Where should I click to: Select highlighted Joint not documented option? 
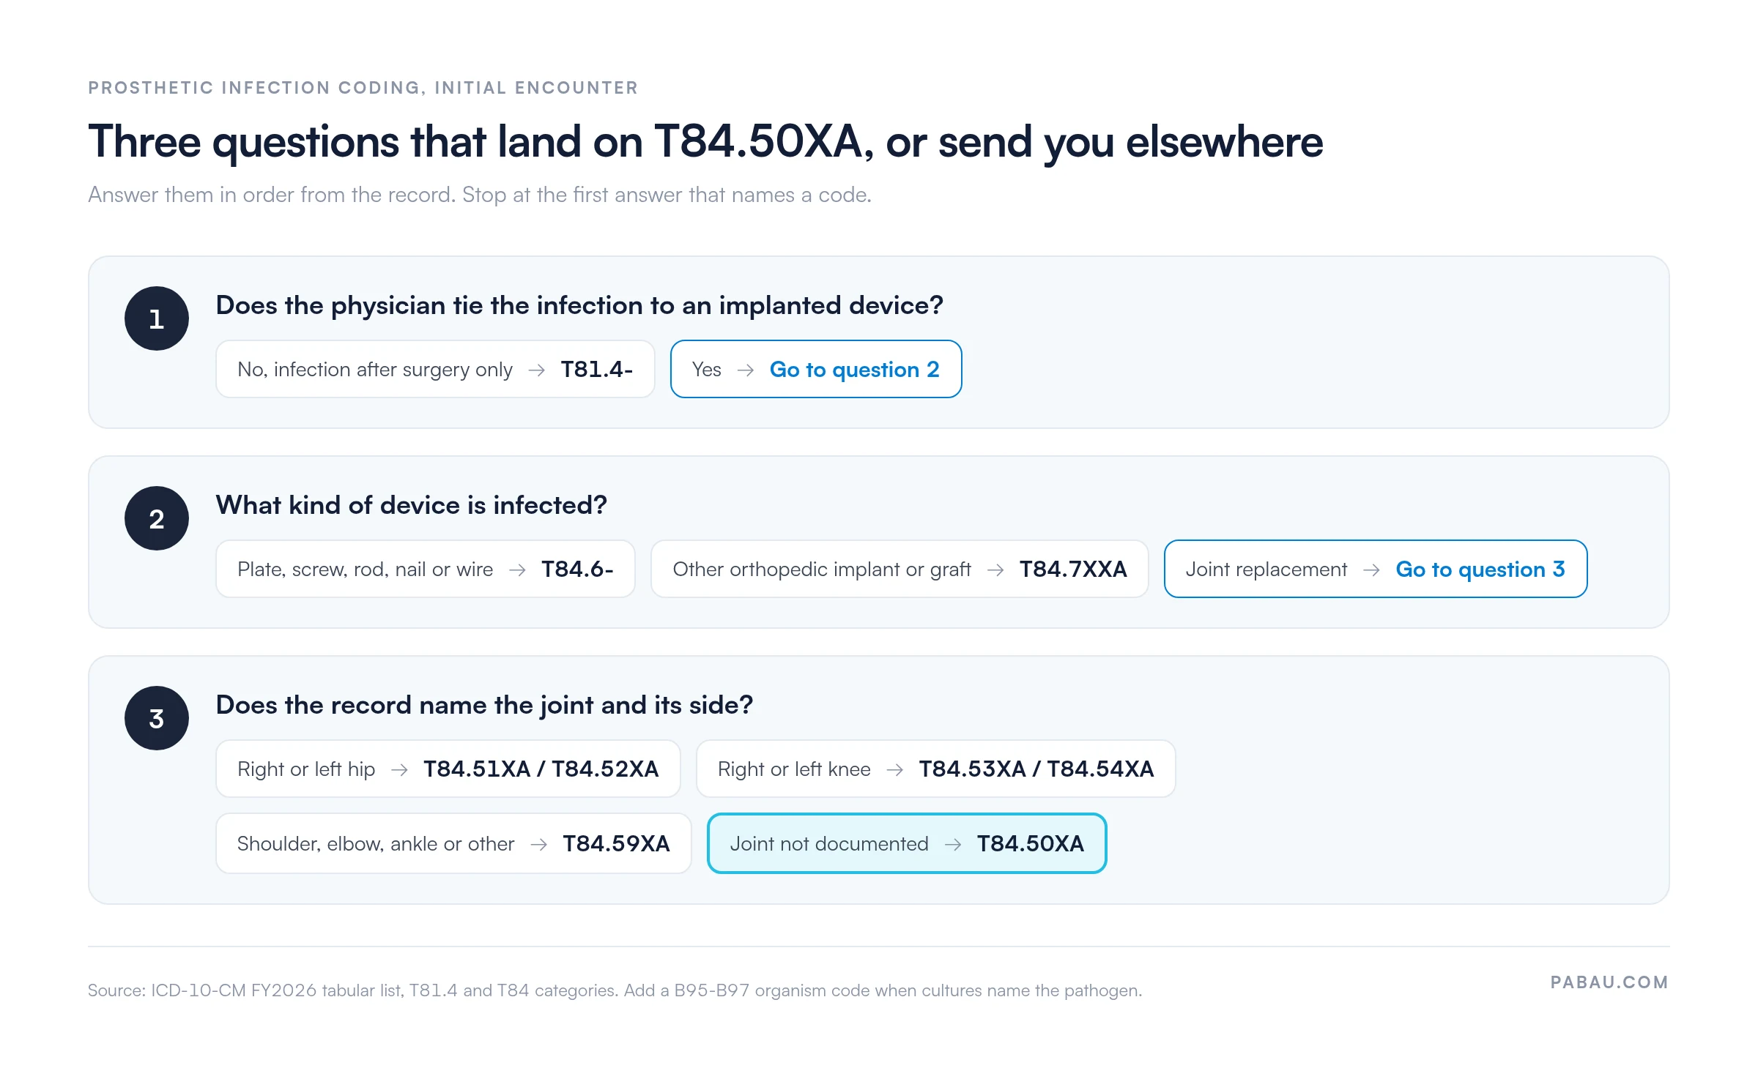[907, 843]
